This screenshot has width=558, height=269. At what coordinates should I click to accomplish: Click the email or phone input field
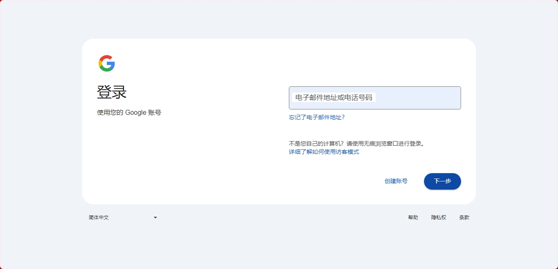(375, 98)
